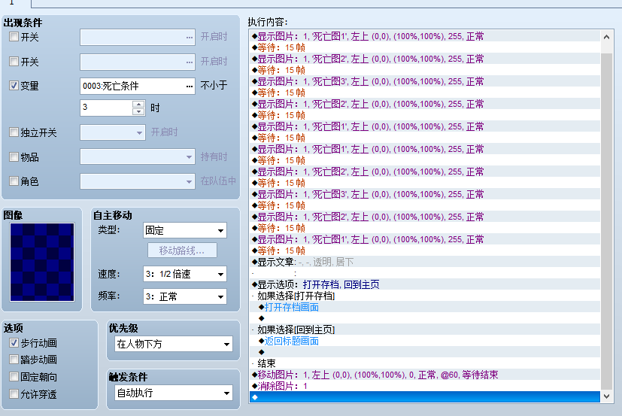
Task: Select the first 显示图片 '死亡图2' command line
Action: [x=424, y=59]
